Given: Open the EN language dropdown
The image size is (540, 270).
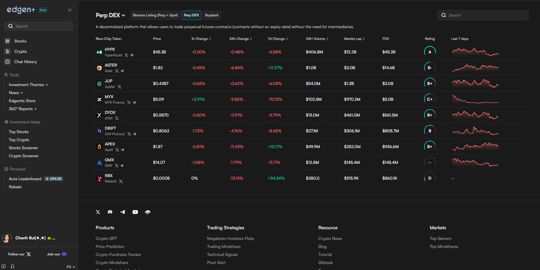Looking at the screenshot, I should click(71, 267).
